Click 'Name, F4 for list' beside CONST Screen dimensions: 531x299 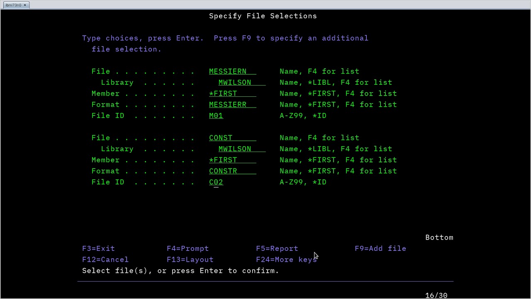coord(319,138)
